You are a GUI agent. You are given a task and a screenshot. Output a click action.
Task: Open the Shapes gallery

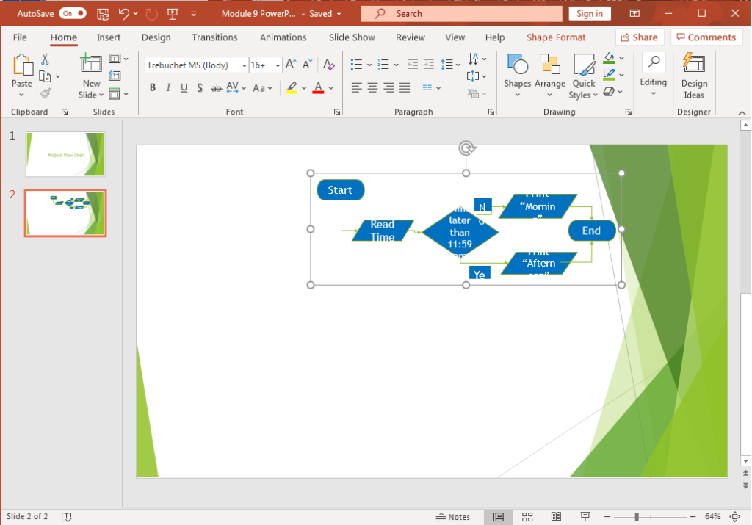[x=517, y=75]
